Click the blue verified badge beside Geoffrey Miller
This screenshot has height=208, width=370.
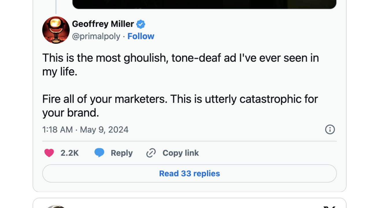141,24
